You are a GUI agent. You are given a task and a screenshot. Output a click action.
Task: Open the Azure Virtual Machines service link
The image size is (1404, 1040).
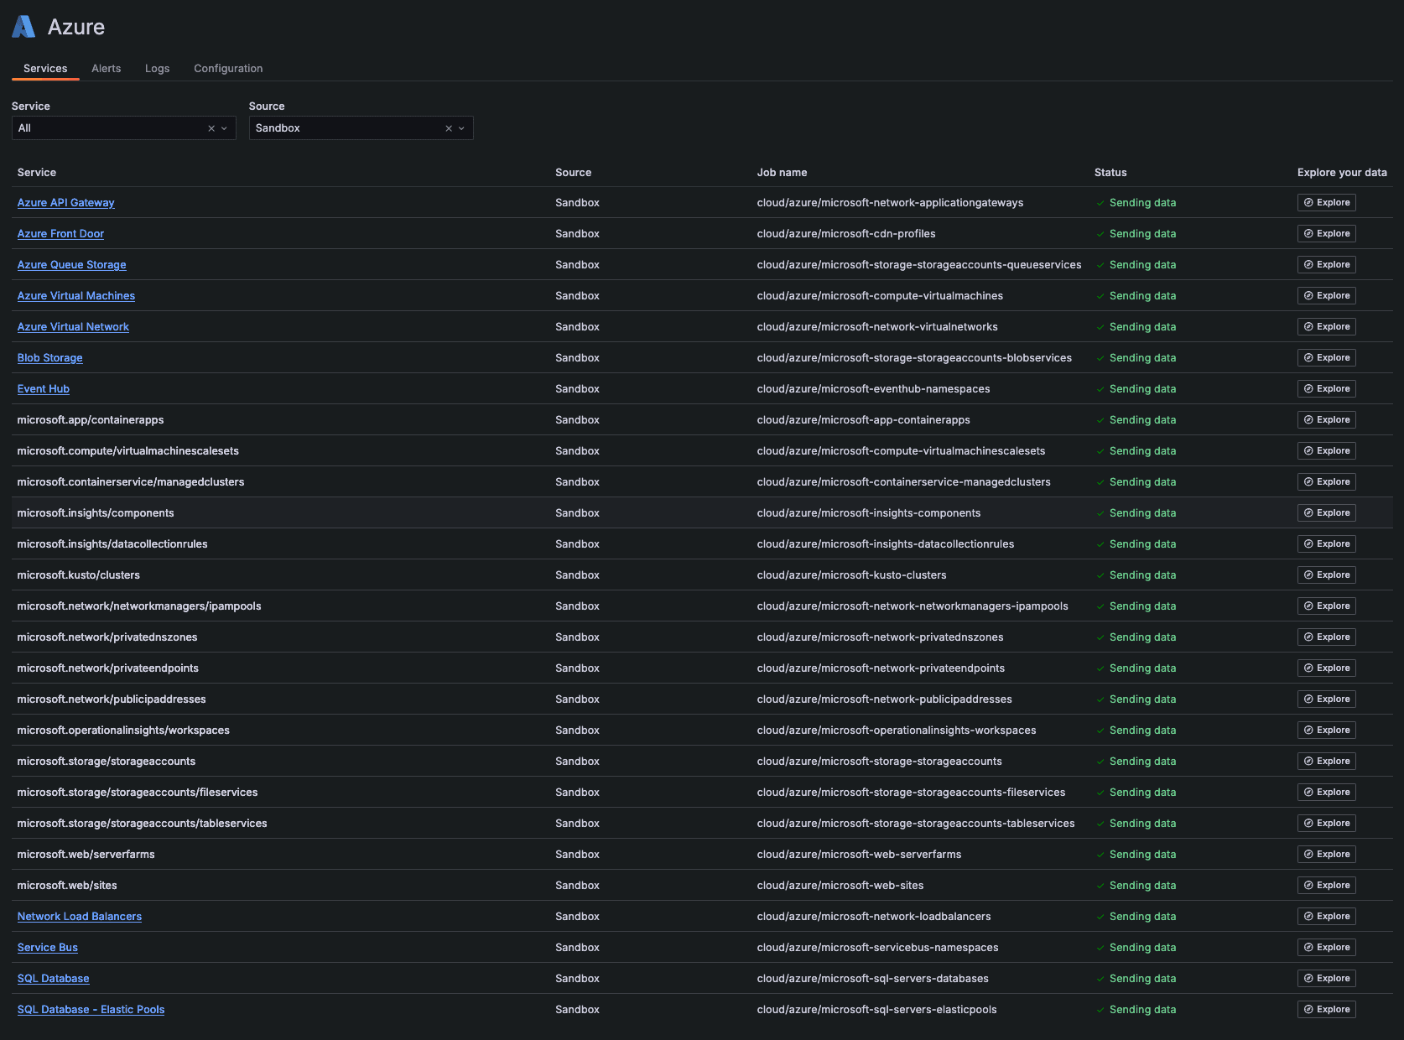click(75, 295)
